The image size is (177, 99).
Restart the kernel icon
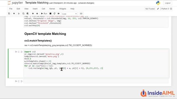click(x=54, y=13)
